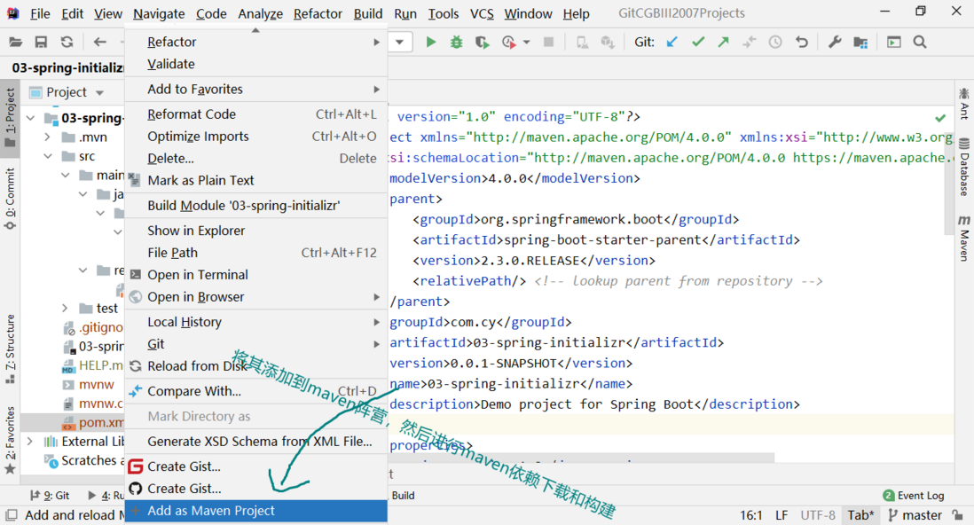
Task: Collapse the 03-spring project root node
Action: pos(30,117)
